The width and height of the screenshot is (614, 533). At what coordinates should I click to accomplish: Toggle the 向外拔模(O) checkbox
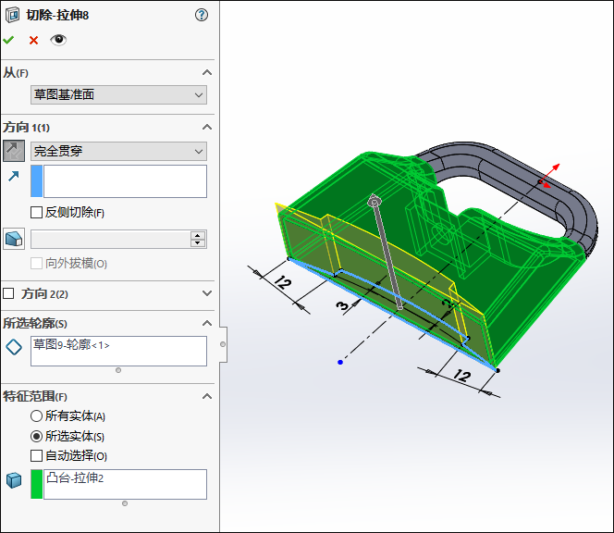pyautogui.click(x=36, y=263)
